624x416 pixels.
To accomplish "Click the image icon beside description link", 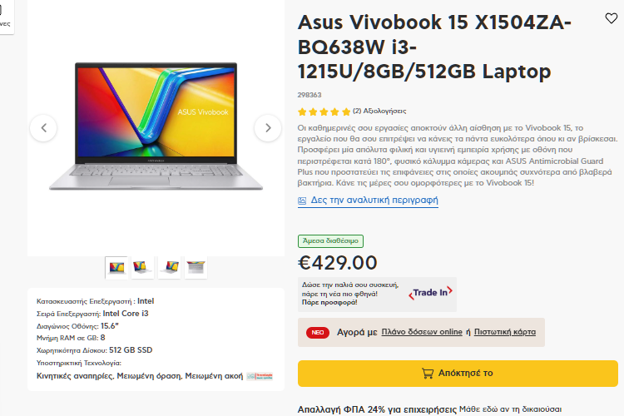I will coord(302,201).
